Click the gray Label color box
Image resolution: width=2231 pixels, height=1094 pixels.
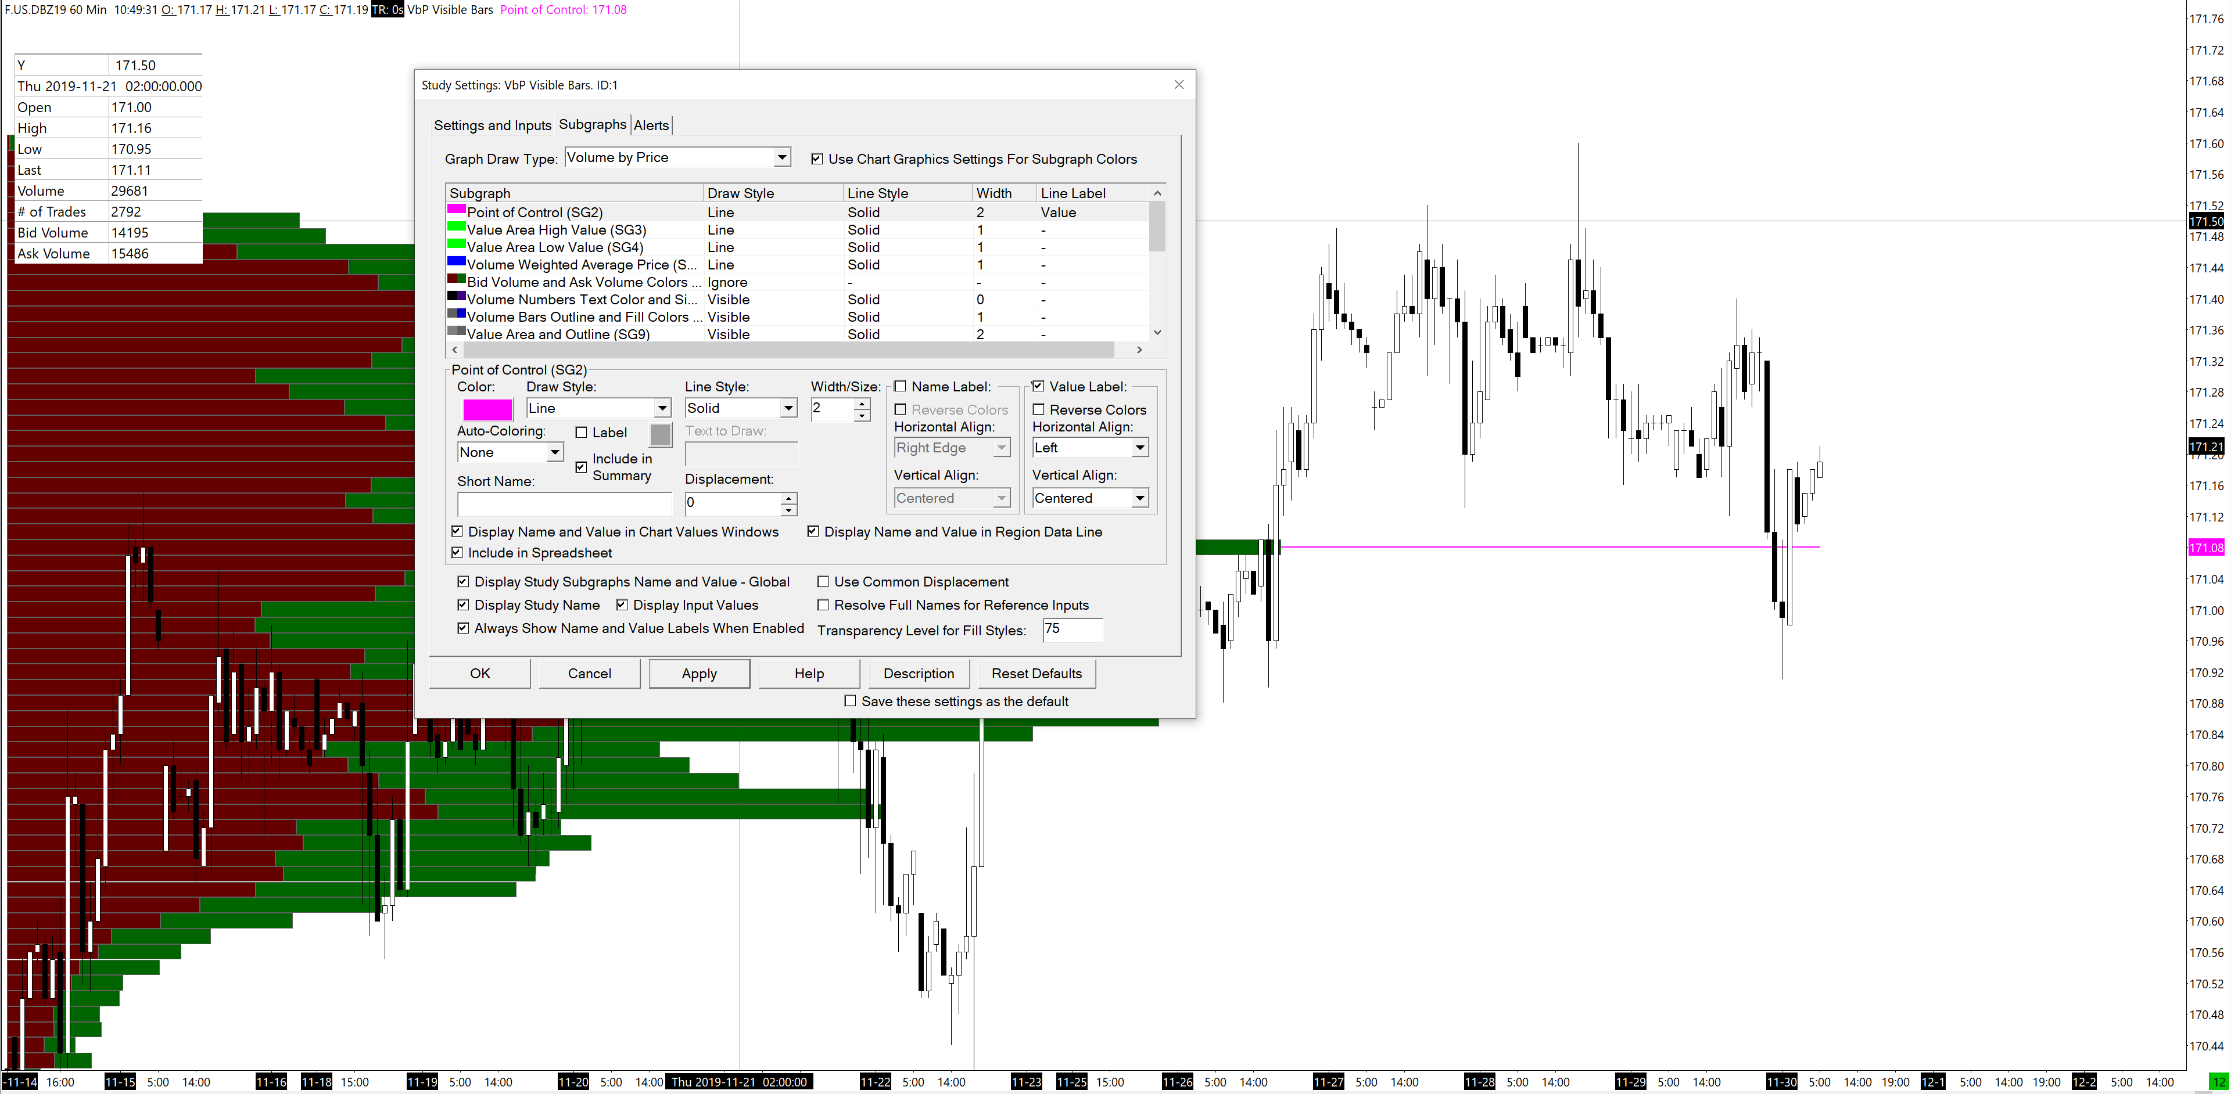pos(660,434)
